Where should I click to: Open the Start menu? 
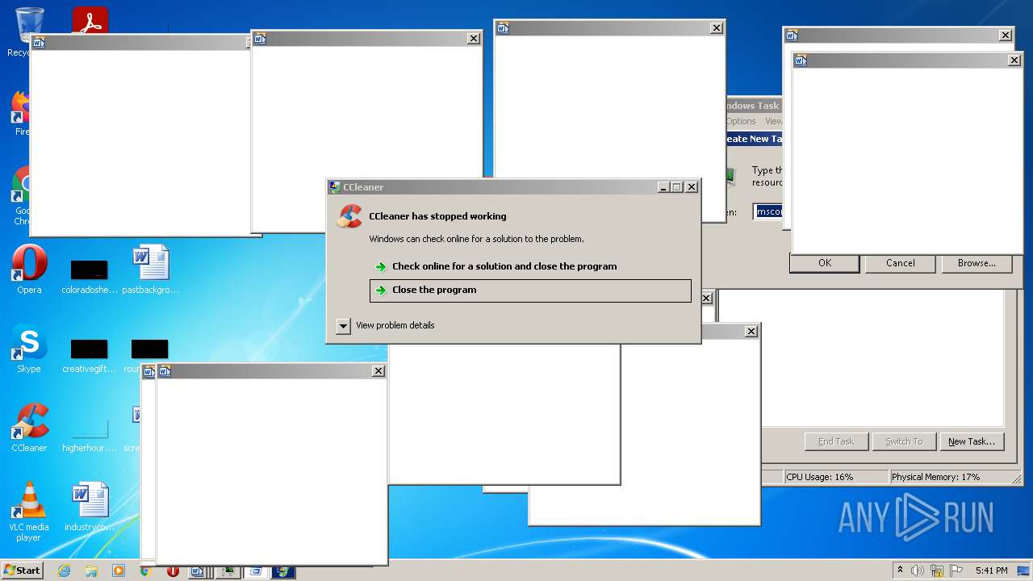pyautogui.click(x=22, y=571)
